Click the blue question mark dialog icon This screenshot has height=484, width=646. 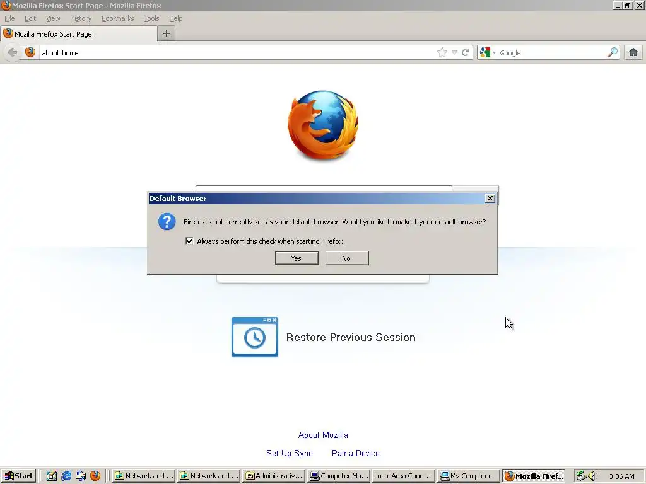pos(167,222)
